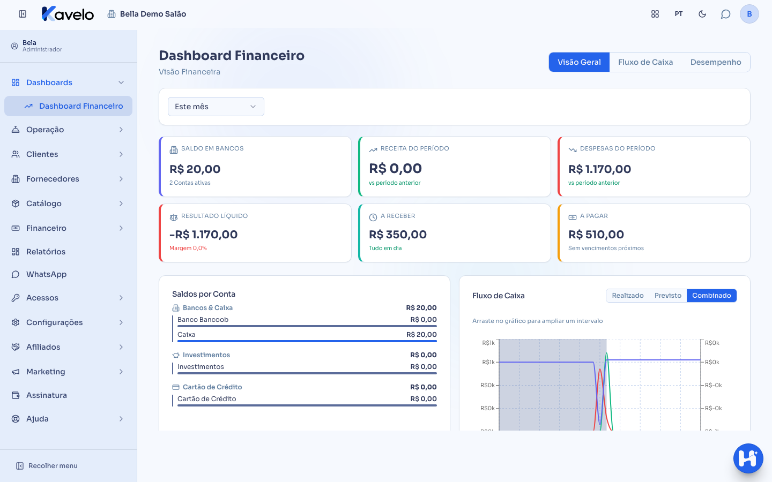Click the Receita do Período trend icon
The width and height of the screenshot is (772, 482).
coord(373,149)
